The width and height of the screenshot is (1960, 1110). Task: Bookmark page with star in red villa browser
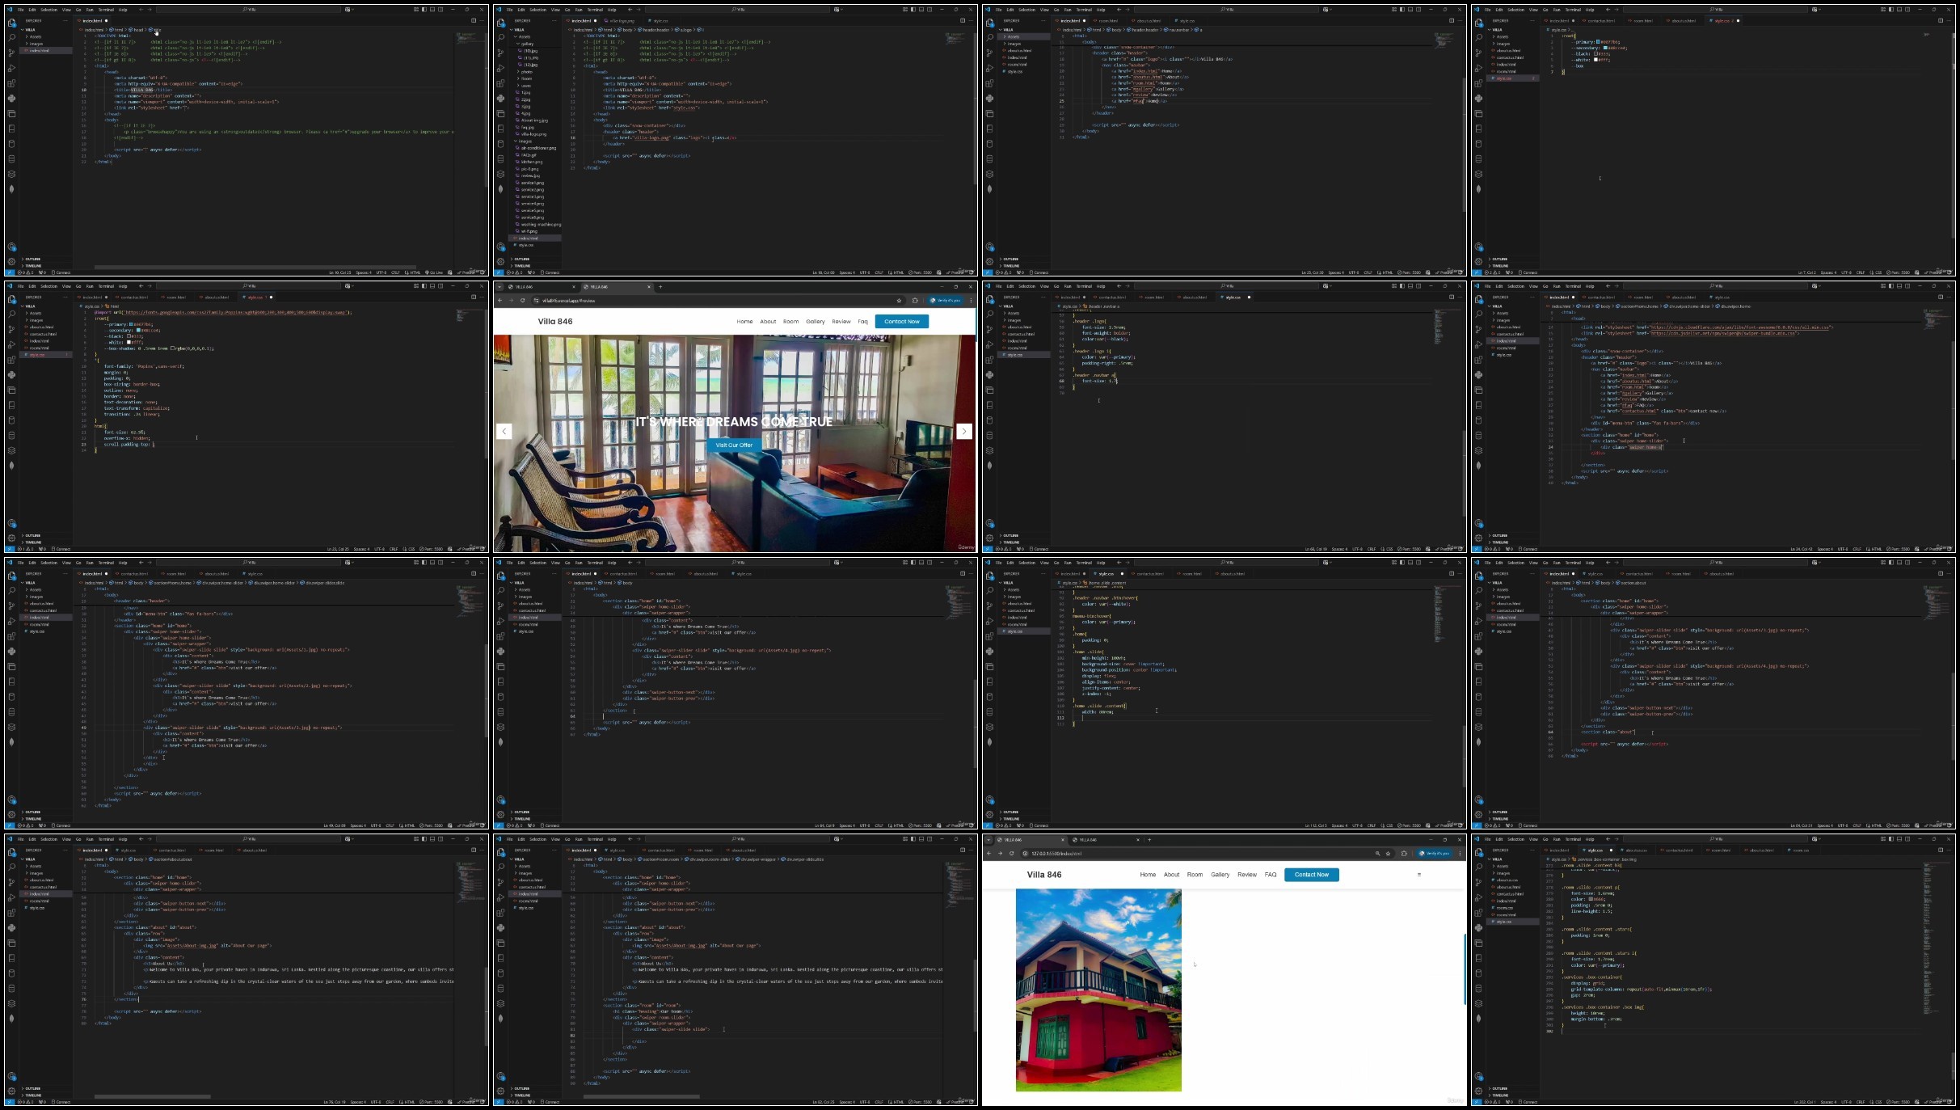point(1388,853)
